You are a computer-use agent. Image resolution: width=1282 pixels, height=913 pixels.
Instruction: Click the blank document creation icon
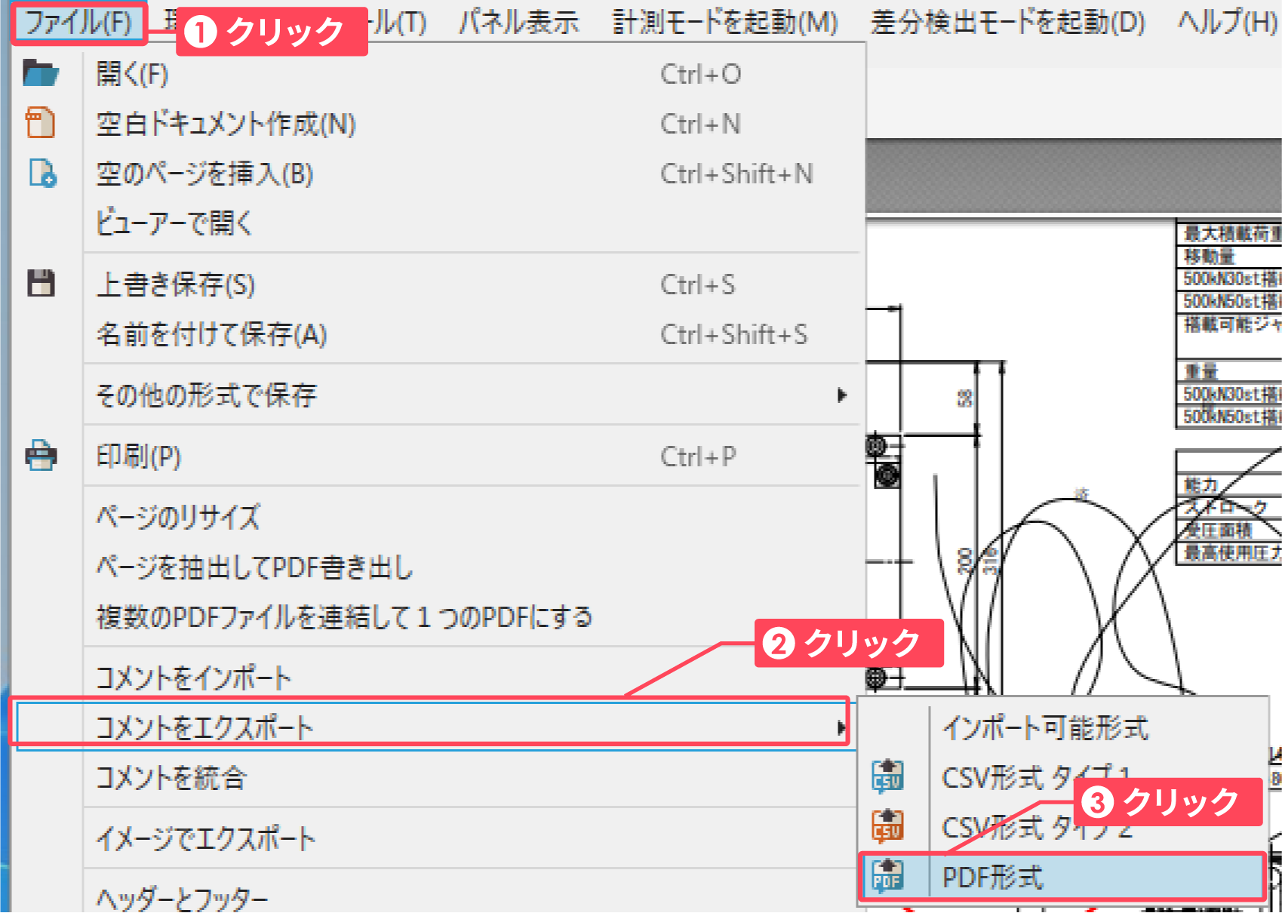[41, 123]
